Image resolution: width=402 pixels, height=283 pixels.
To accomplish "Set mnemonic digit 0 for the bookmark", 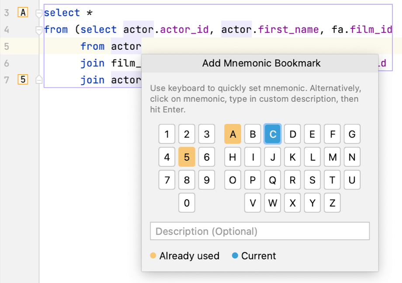I will (187, 203).
